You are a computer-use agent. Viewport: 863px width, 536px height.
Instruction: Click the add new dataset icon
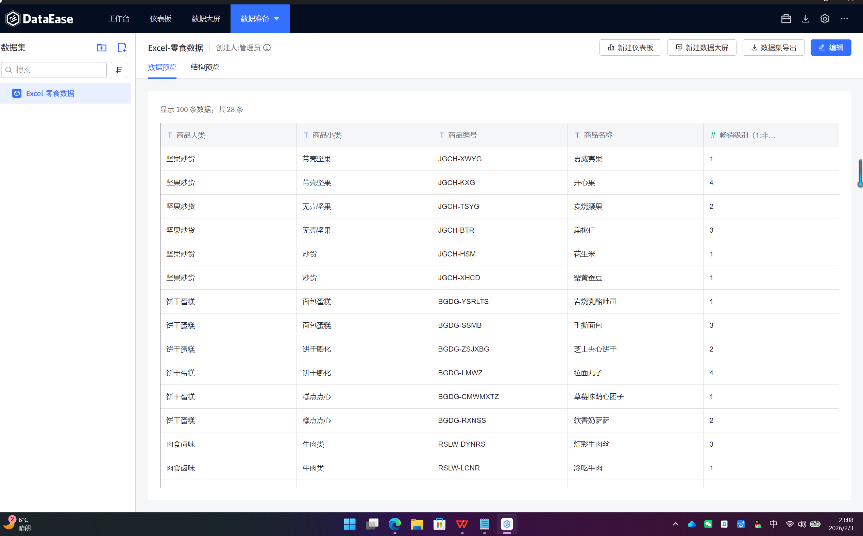(x=122, y=48)
